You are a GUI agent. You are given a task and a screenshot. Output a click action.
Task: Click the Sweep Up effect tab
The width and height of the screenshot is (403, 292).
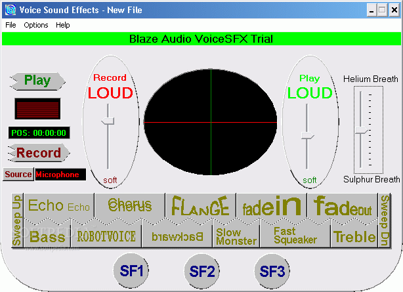coord(17,220)
